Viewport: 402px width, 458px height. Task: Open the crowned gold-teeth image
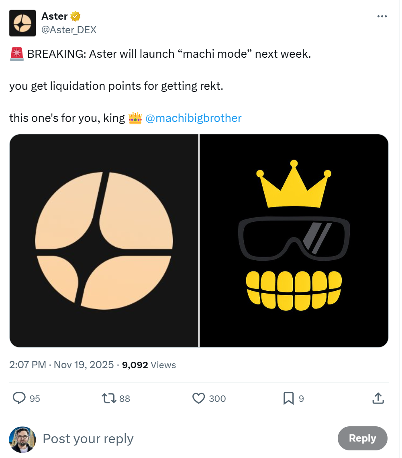[294, 241]
